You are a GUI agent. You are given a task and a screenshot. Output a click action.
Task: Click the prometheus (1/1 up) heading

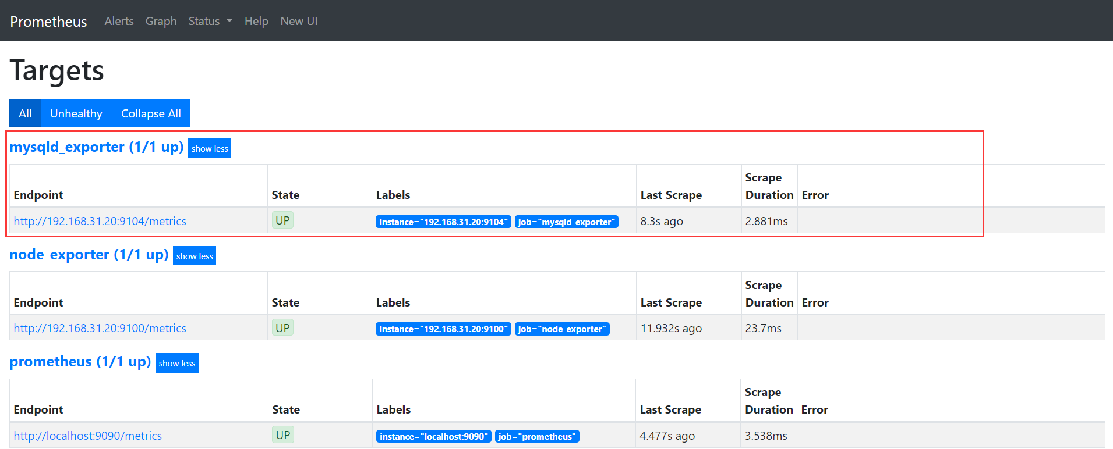[80, 362]
